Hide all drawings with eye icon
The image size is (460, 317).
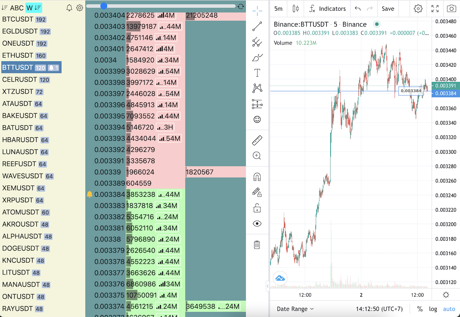257,223
